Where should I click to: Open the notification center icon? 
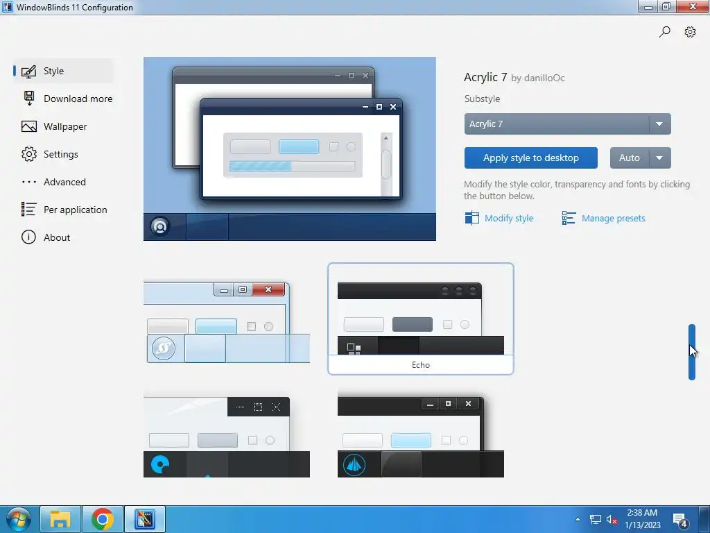pyautogui.click(x=680, y=520)
